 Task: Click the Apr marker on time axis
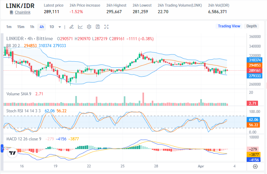[201, 166]
